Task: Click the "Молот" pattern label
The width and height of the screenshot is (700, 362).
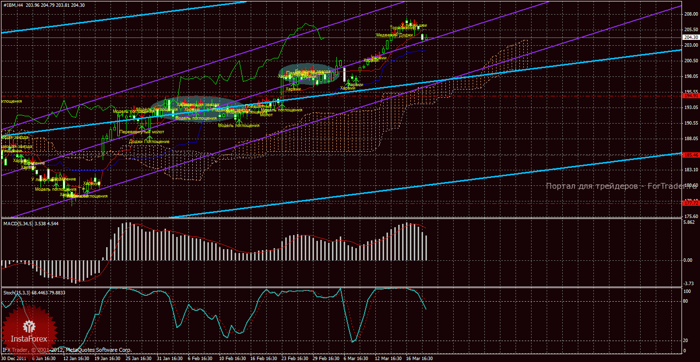Action: (266, 115)
